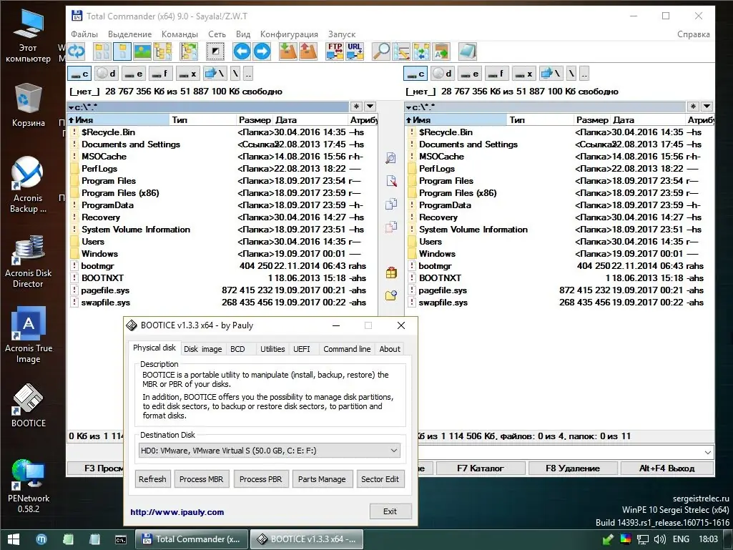This screenshot has height=550, width=733.
Task: Open the Search magnifier toolbar icon
Action: (x=381, y=51)
